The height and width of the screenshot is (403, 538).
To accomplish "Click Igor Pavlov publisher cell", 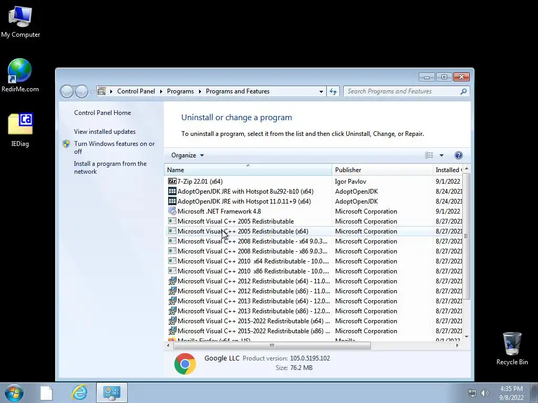I will point(350,181).
